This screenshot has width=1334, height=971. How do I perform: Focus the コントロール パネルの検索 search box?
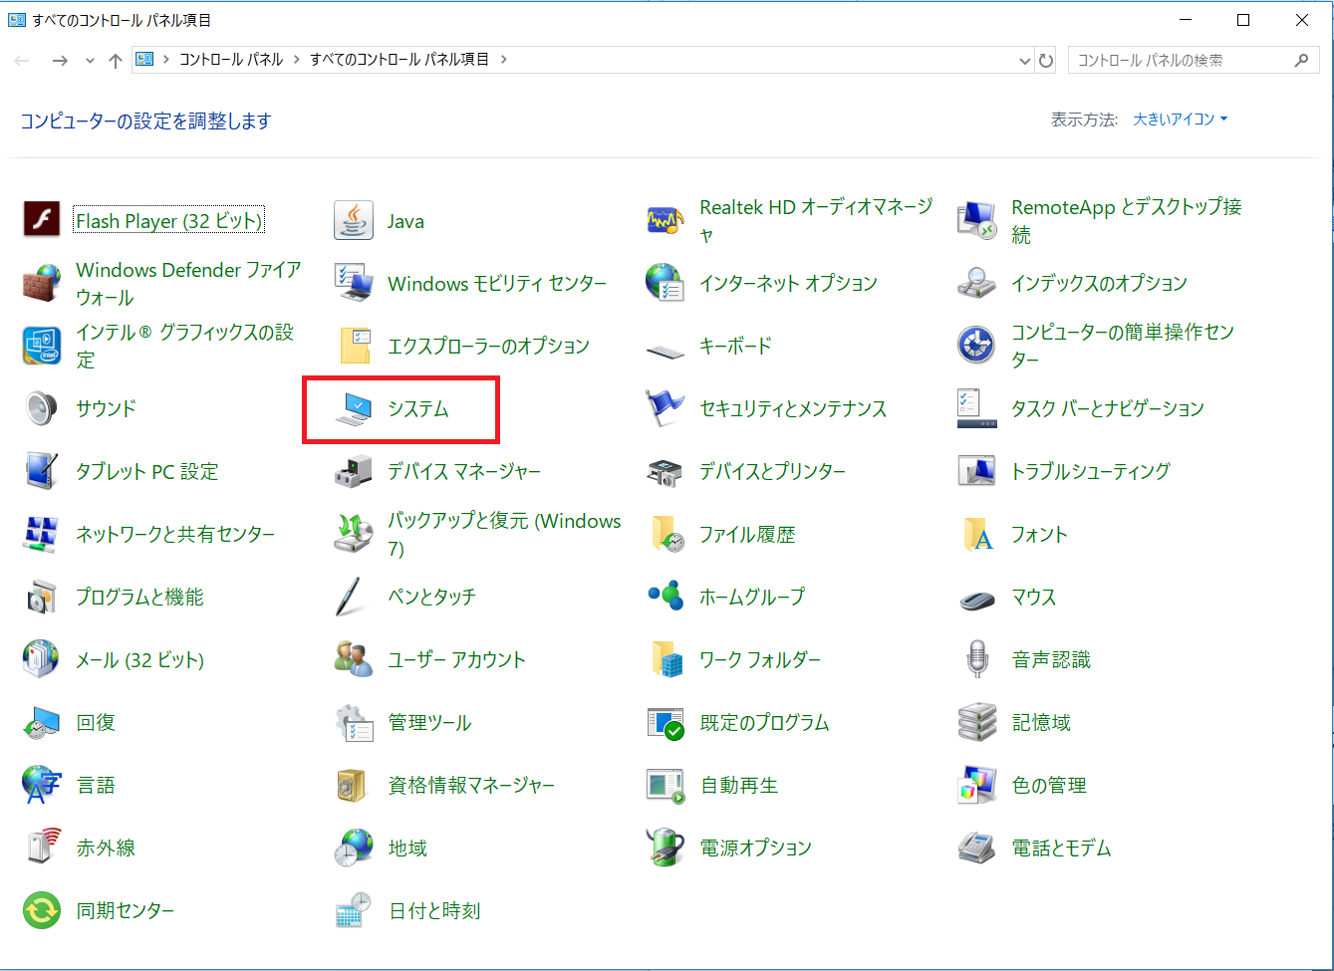click(1192, 61)
